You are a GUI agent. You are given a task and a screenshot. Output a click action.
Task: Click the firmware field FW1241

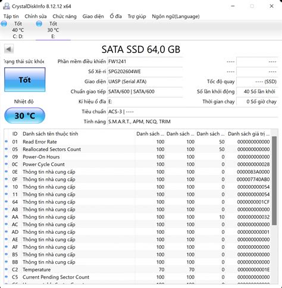(145, 61)
